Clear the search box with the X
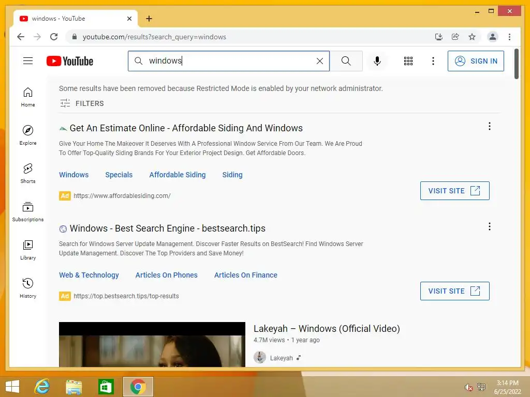530x397 pixels. 319,61
